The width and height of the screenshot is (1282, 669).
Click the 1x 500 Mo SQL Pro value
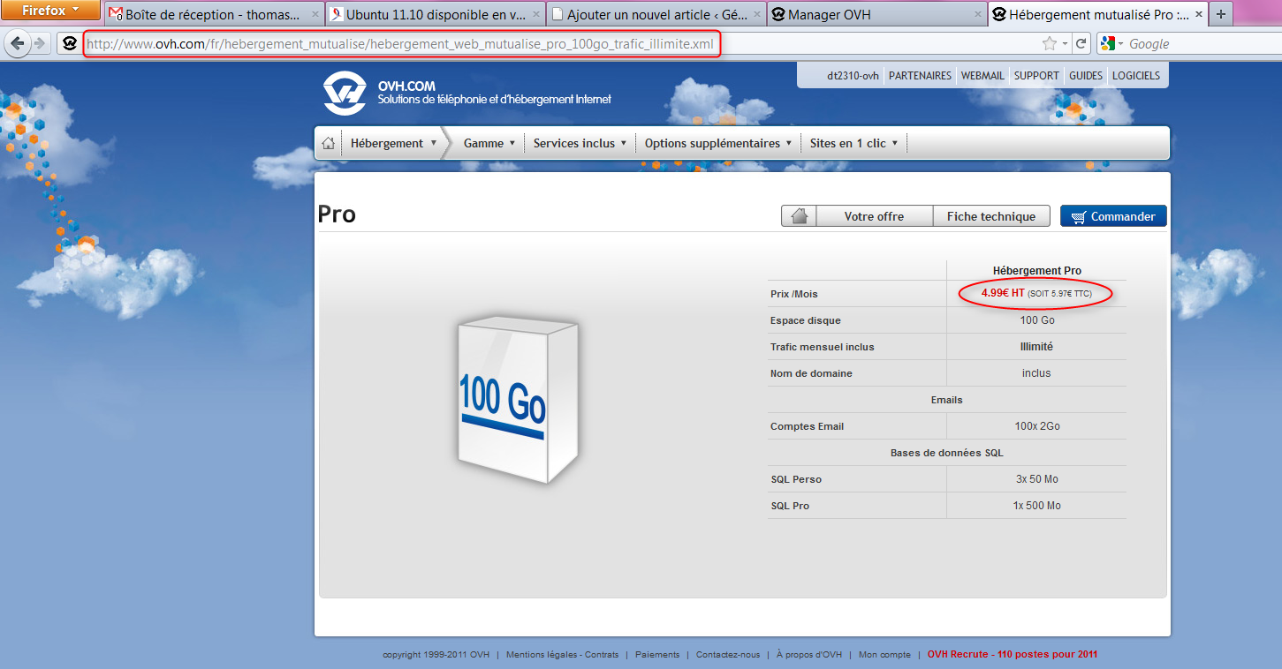[x=1036, y=506]
